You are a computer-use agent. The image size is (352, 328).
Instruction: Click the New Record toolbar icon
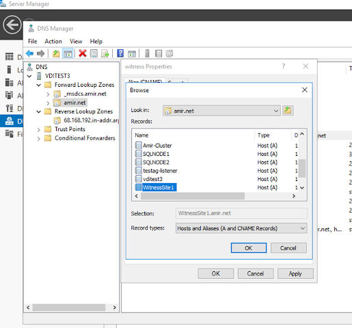(x=159, y=53)
